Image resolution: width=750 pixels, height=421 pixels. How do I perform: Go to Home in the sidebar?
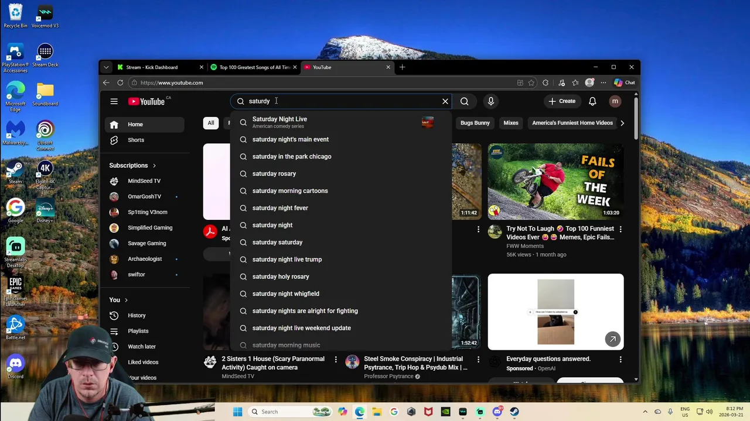[144, 125]
